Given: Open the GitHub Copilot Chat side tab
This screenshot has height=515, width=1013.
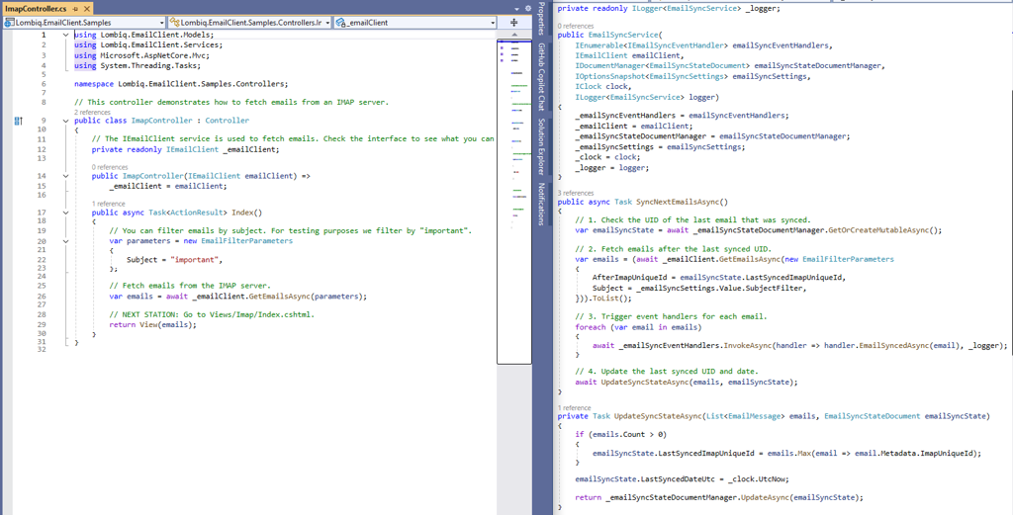Looking at the screenshot, I should click(x=541, y=77).
